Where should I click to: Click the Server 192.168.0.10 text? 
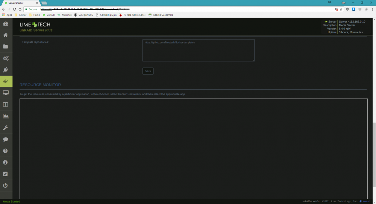pos(352,21)
